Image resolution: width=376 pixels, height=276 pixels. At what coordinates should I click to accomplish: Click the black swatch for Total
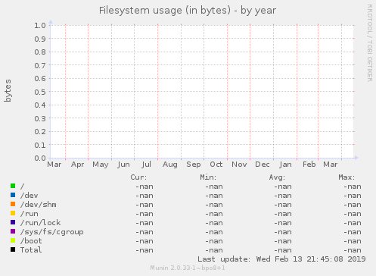[13, 249]
